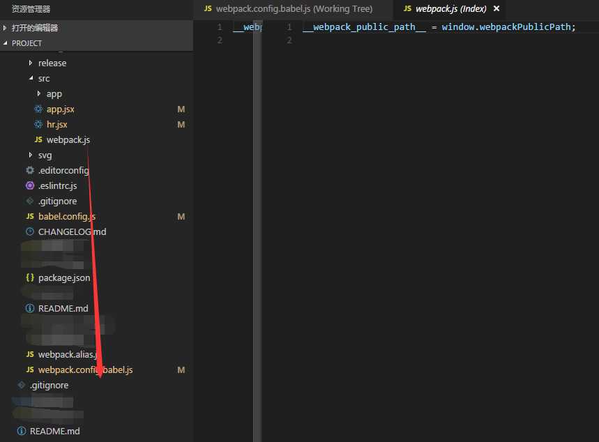Open app.jsx in the file tree
Screen dimensions: 599x442
[x=61, y=109]
